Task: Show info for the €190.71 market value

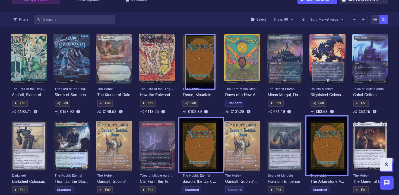Action: click(36, 112)
